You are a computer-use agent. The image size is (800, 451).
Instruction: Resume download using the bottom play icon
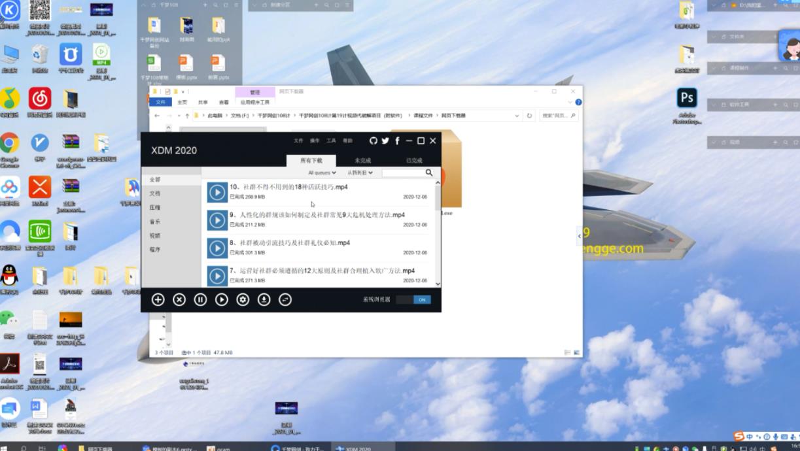pos(222,299)
